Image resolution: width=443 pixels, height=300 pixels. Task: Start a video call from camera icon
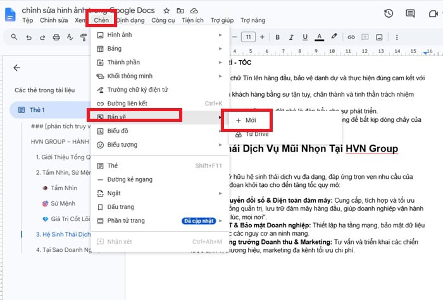pos(433,13)
